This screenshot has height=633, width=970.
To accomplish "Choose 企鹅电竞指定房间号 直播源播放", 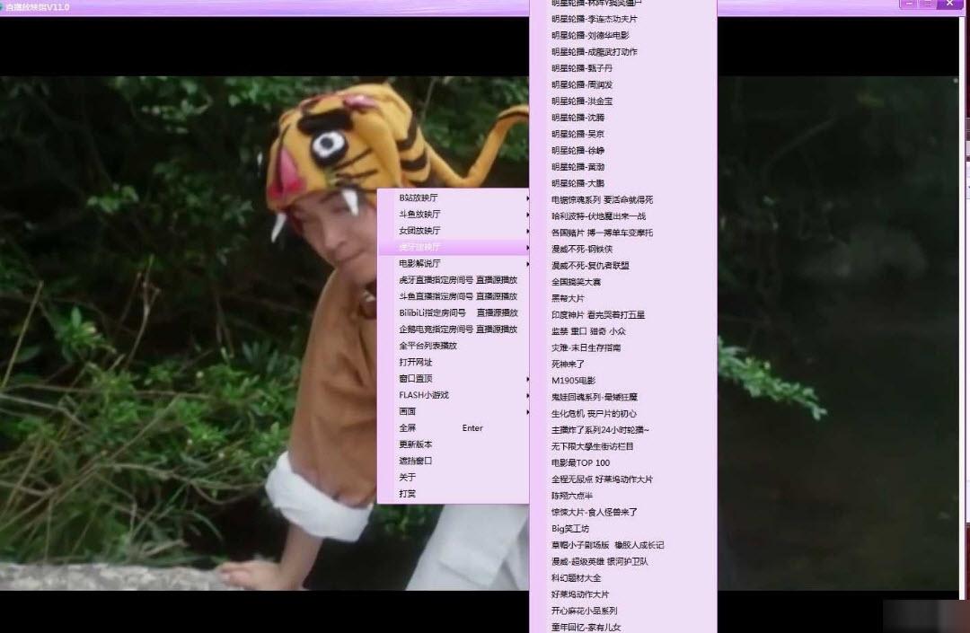I will (x=454, y=330).
